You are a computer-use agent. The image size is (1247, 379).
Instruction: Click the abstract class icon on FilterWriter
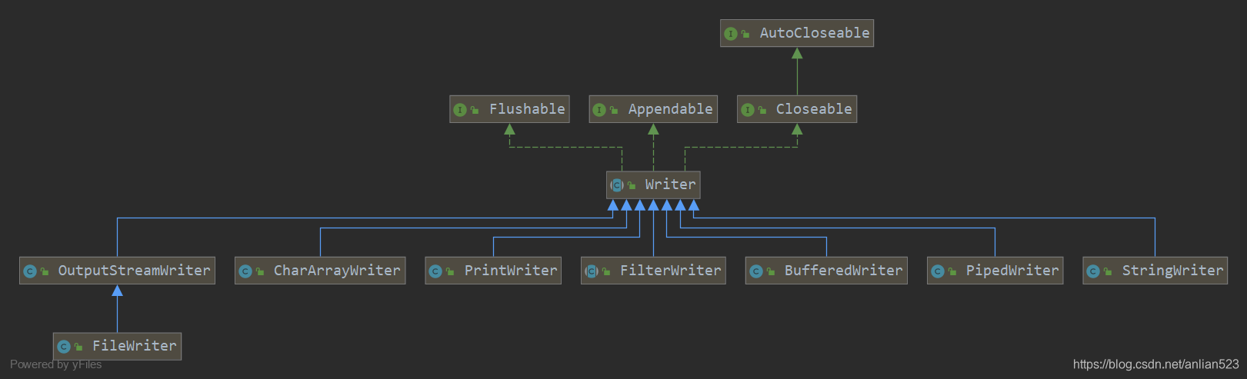tap(592, 271)
